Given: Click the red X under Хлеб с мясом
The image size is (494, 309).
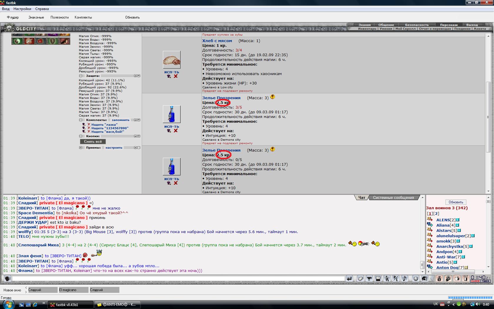Looking at the screenshot, I should pyautogui.click(x=176, y=76).
